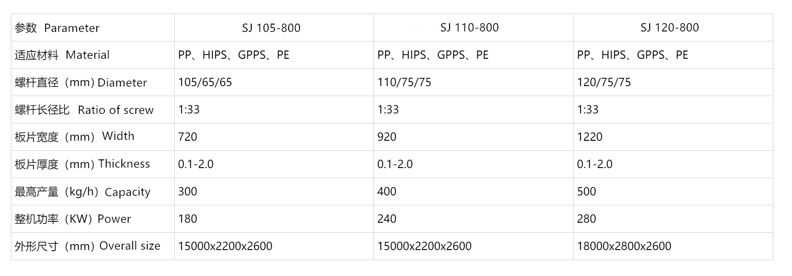Select the 110/75/75 diameter cell
792x276 pixels.
point(404,82)
